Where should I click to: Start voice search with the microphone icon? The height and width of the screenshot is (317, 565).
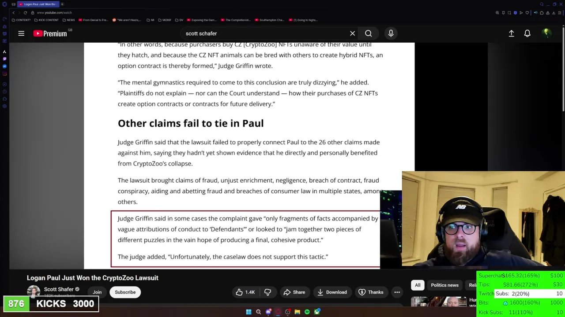pos(391,33)
